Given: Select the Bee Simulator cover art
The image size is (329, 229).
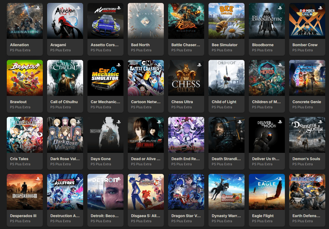Looking at the screenshot, I should click(x=226, y=21).
